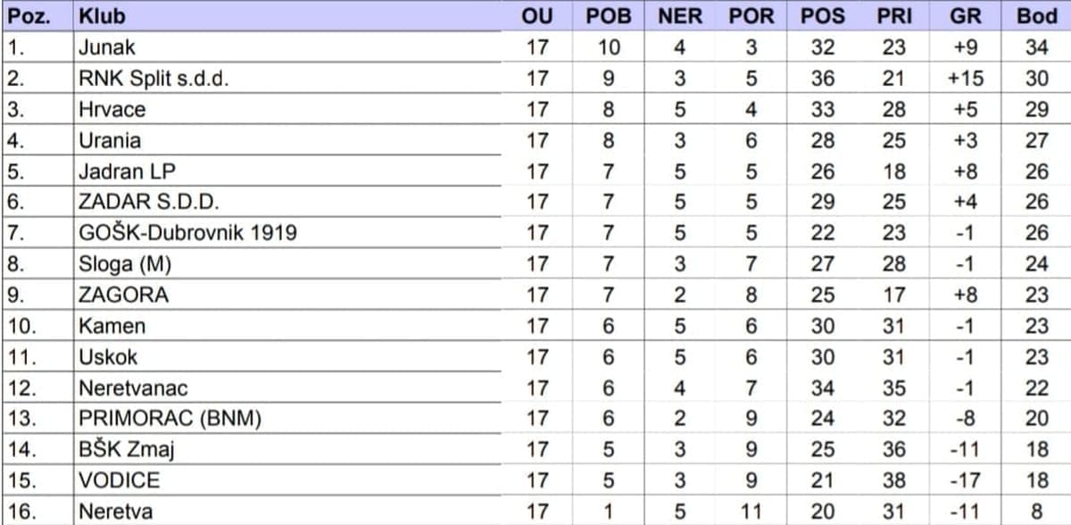Select the NER column header

point(679,16)
